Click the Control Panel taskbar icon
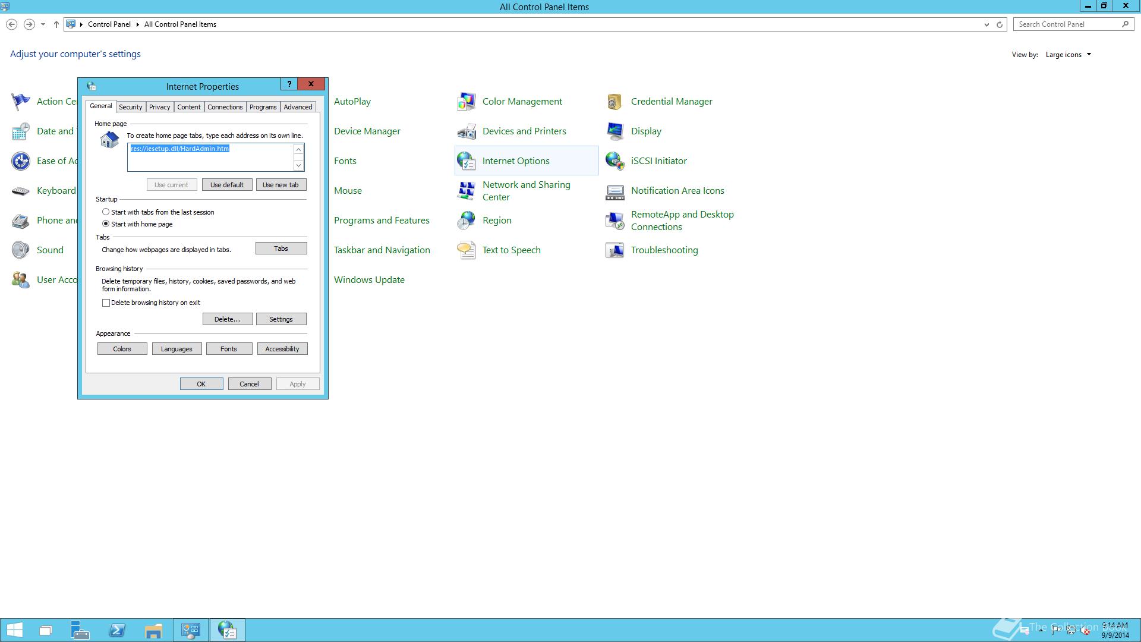The height and width of the screenshot is (642, 1141). [191, 630]
